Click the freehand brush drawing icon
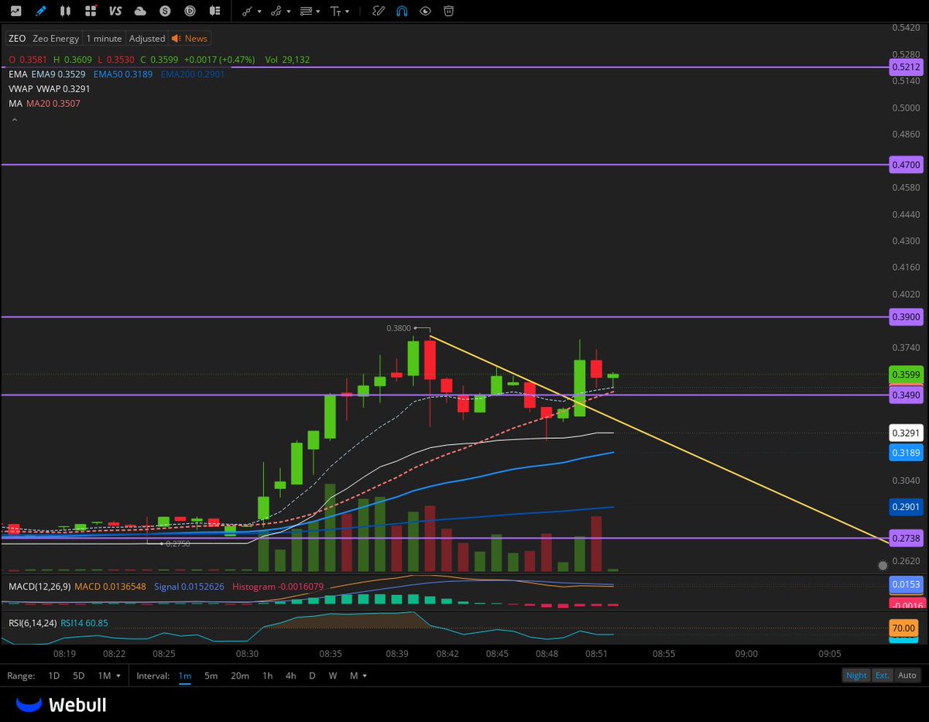929x722 pixels. (378, 11)
